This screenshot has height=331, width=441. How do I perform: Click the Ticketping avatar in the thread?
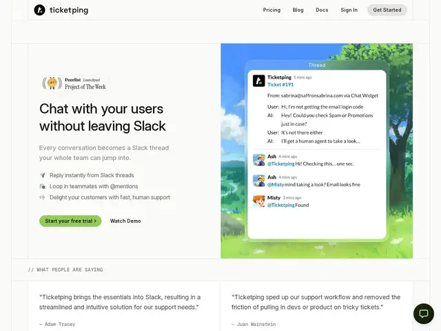(x=259, y=81)
